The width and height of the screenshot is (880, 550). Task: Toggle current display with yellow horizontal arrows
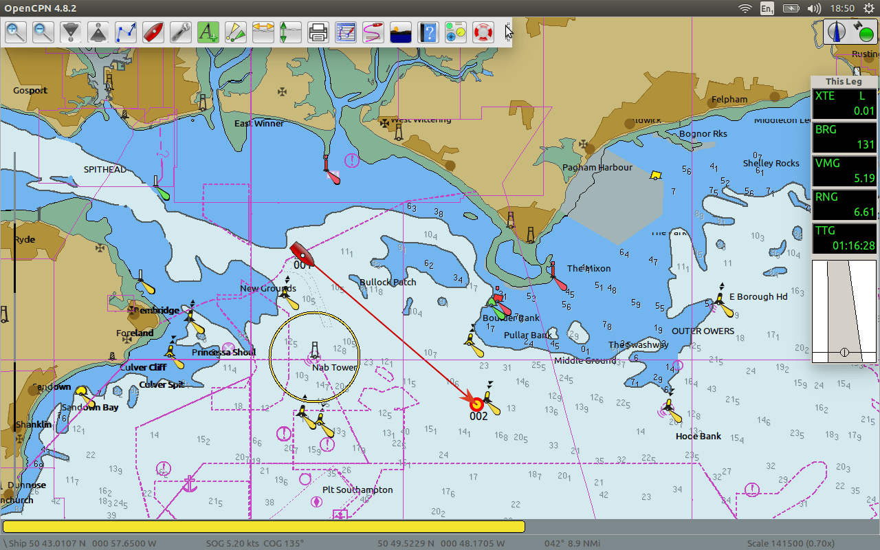(263, 32)
